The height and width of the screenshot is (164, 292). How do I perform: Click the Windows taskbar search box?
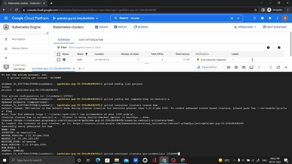coord(42,160)
